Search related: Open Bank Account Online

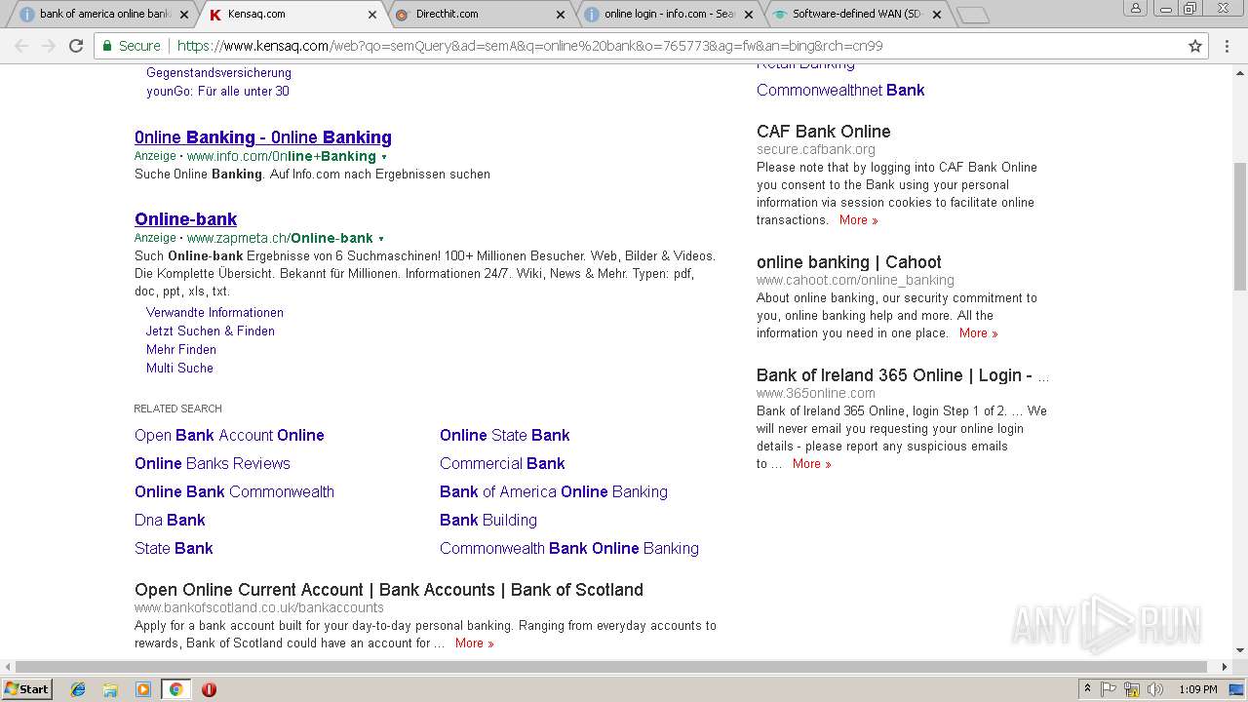229,436
